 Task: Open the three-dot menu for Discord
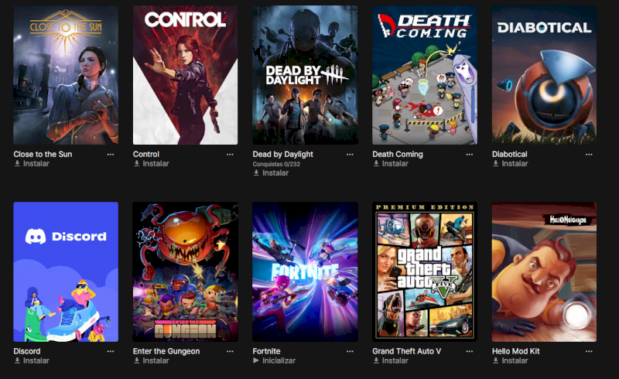(111, 351)
